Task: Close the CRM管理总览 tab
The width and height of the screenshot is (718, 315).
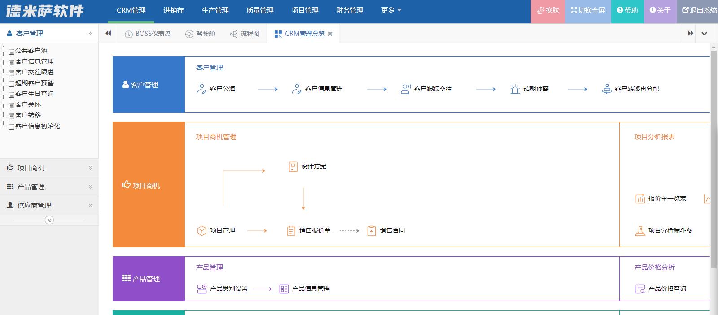Action: [330, 34]
